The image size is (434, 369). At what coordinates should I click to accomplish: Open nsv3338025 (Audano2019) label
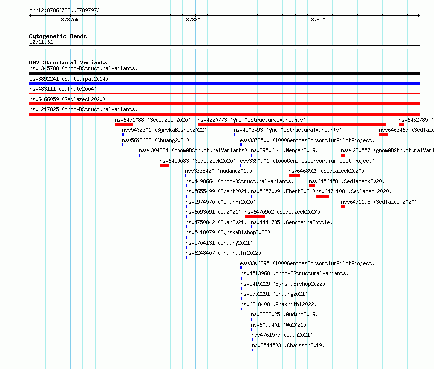pos(284,314)
